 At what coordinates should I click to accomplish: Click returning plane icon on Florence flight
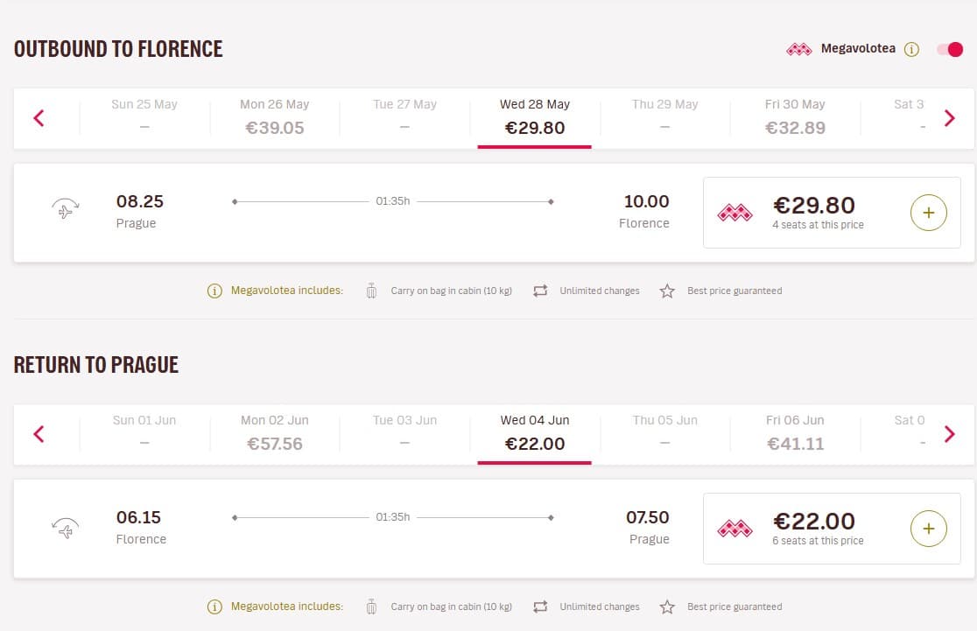[66, 528]
